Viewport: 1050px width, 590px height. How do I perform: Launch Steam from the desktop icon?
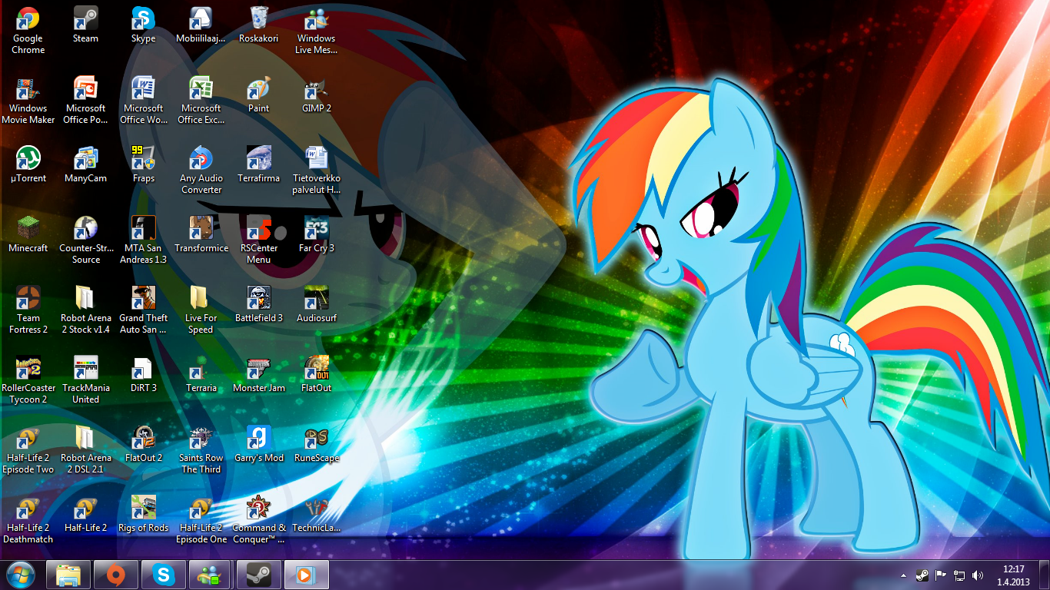click(85, 25)
